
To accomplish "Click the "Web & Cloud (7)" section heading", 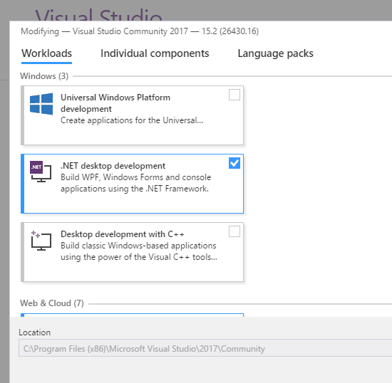I will tap(52, 303).
